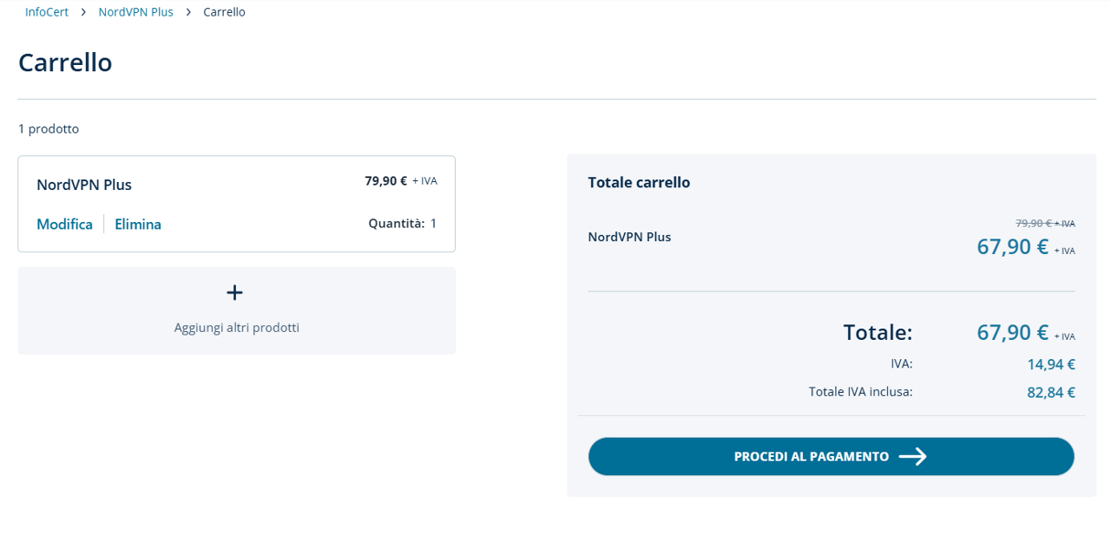Click the arrow icon in the payment button
This screenshot has height=541, width=1111.
pos(912,457)
